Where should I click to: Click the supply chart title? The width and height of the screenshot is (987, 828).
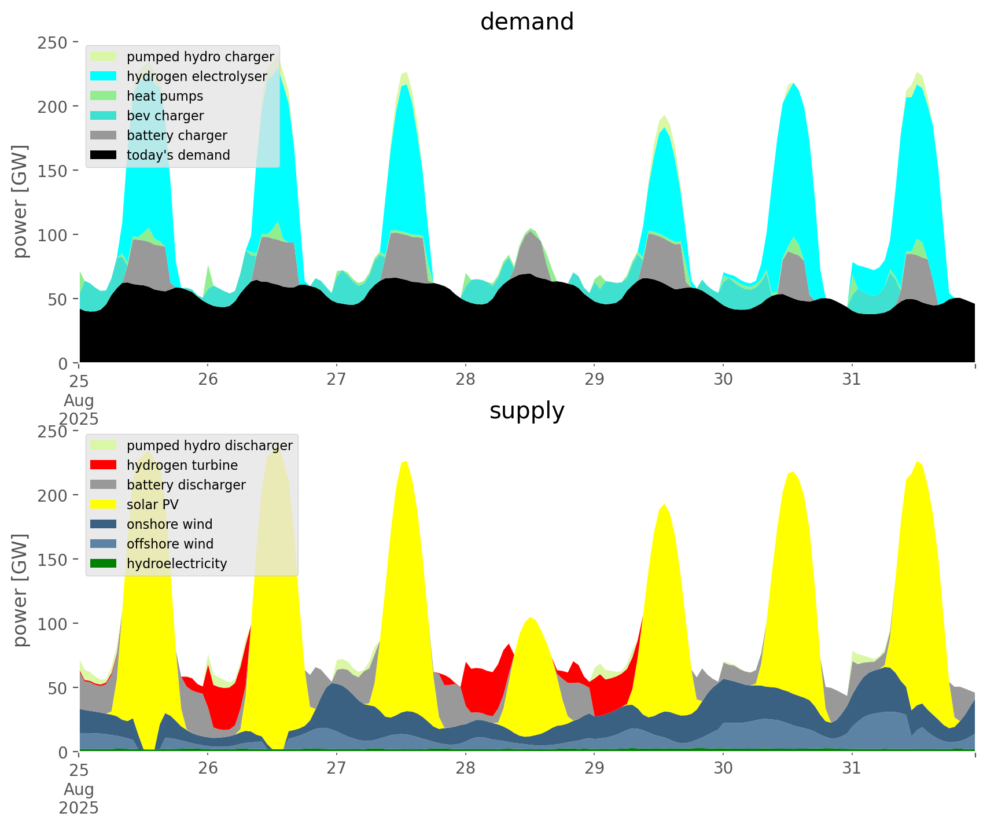pos(526,411)
